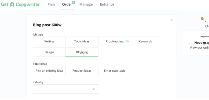Choose Topic ideas job type

coord(82,41)
